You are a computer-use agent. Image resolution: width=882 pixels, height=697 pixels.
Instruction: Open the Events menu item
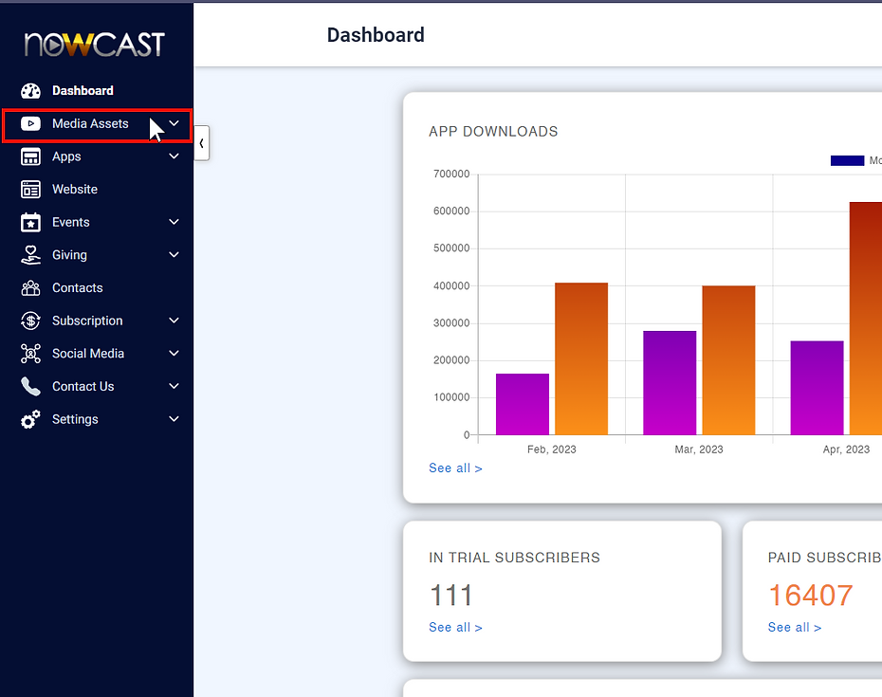(x=97, y=222)
